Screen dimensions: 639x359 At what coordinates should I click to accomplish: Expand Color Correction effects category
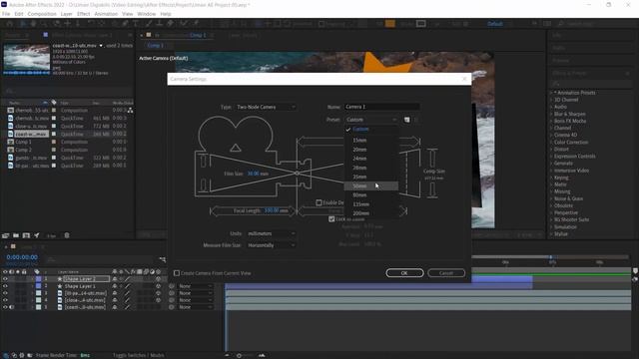pos(551,143)
